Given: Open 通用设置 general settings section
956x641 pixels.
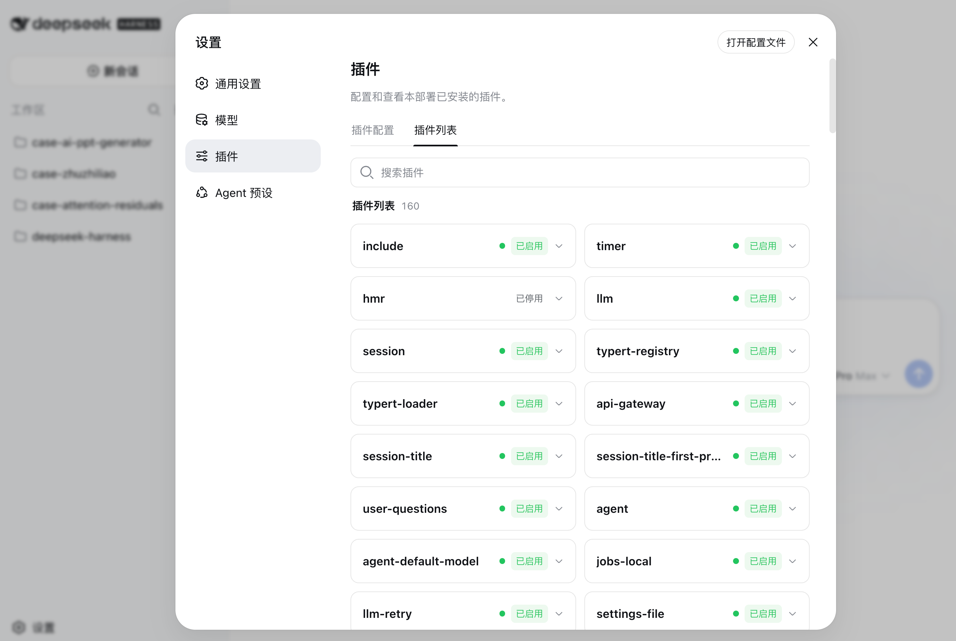Looking at the screenshot, I should pyautogui.click(x=253, y=84).
